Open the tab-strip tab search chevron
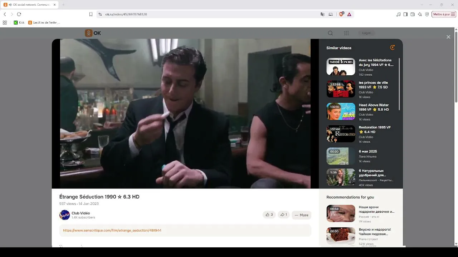The width and height of the screenshot is (458, 257). coord(422,5)
